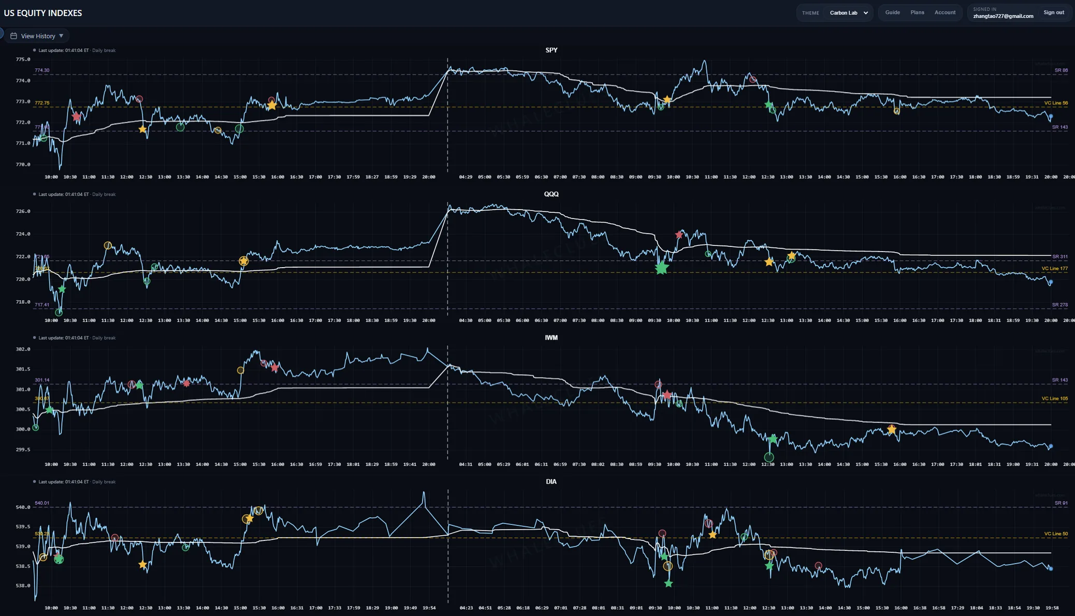This screenshot has width=1075, height=616.
Task: Click the latest price dot ending QQQ's line
Action: click(1051, 282)
